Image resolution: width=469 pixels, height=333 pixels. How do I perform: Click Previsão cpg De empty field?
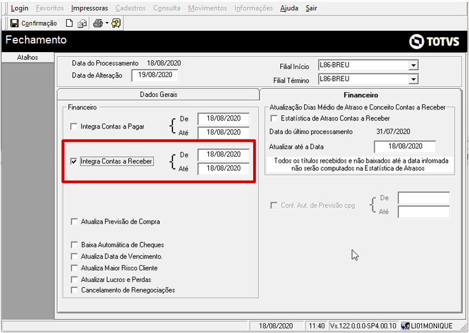tap(424, 198)
